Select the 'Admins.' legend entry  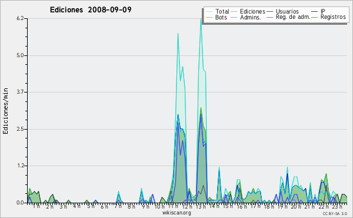point(251,17)
